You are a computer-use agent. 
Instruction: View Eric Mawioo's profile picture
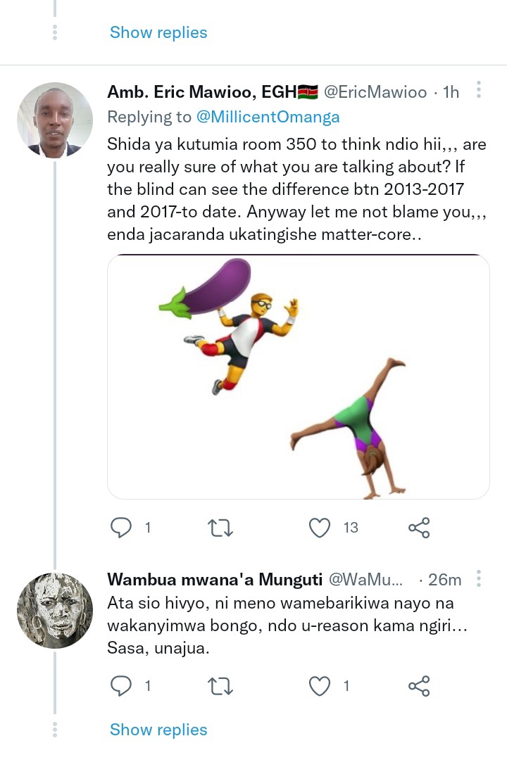pos(55,120)
